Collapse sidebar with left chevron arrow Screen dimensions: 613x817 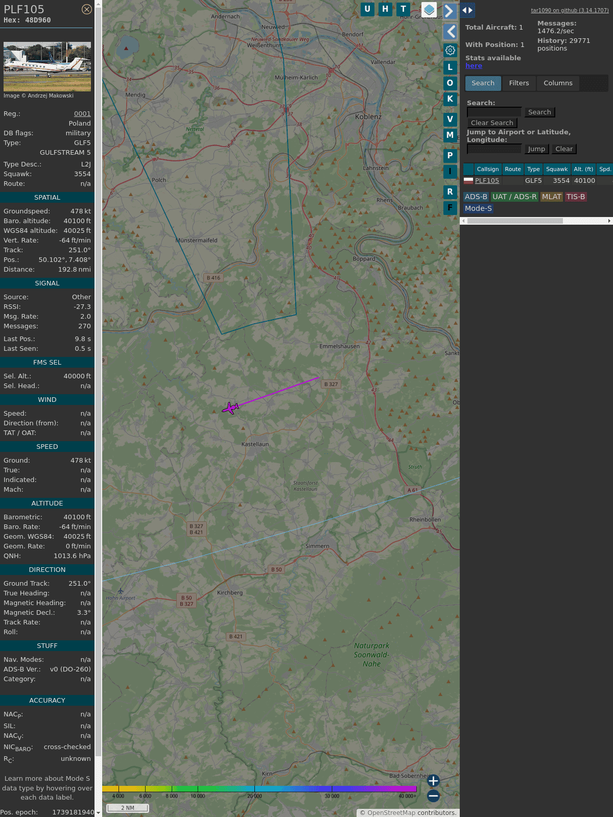click(x=450, y=32)
